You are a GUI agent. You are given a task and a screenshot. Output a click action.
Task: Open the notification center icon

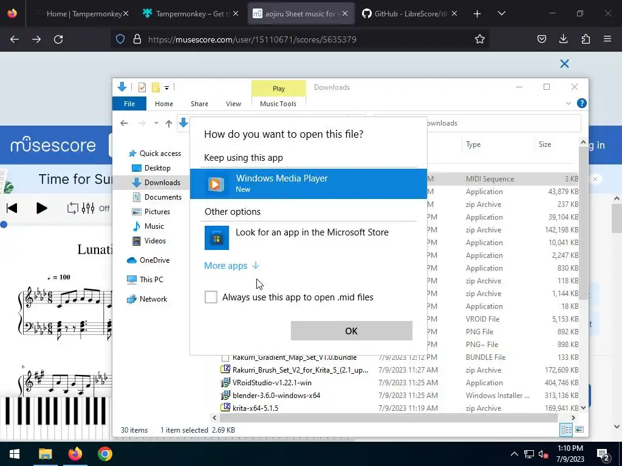pyautogui.click(x=603, y=454)
